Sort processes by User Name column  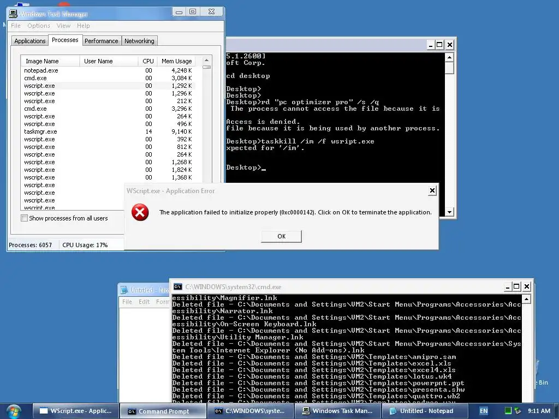click(x=109, y=61)
